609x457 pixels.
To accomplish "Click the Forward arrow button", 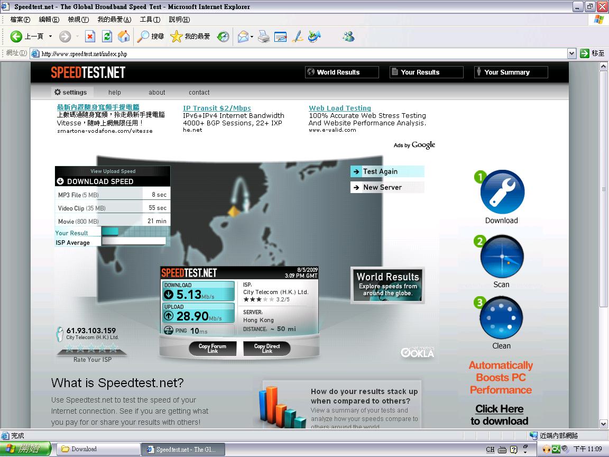I will pos(65,36).
